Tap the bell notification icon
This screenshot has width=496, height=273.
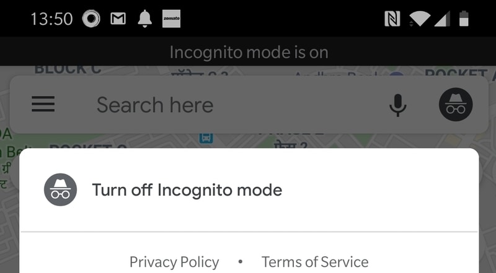[145, 19]
